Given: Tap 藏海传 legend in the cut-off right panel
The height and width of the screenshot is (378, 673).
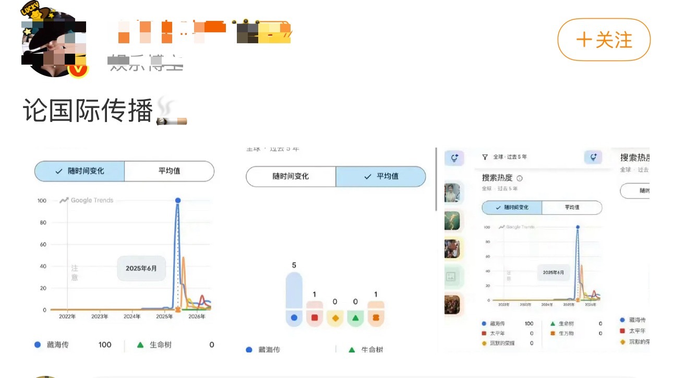Looking at the screenshot, I should [x=633, y=320].
